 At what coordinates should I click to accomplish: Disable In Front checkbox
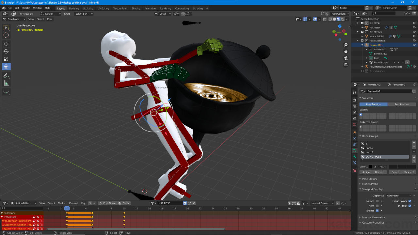[410, 206]
